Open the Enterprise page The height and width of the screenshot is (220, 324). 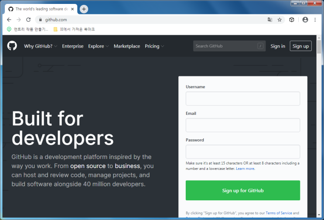(73, 46)
